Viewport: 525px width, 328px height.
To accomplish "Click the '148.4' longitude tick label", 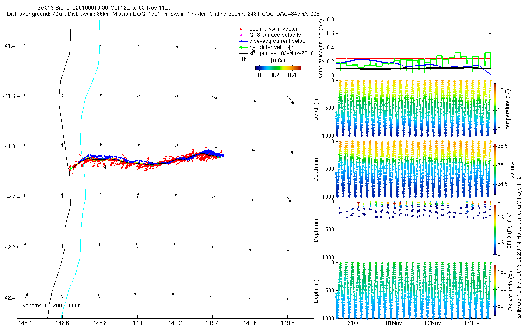I will pyautogui.click(x=25, y=324).
